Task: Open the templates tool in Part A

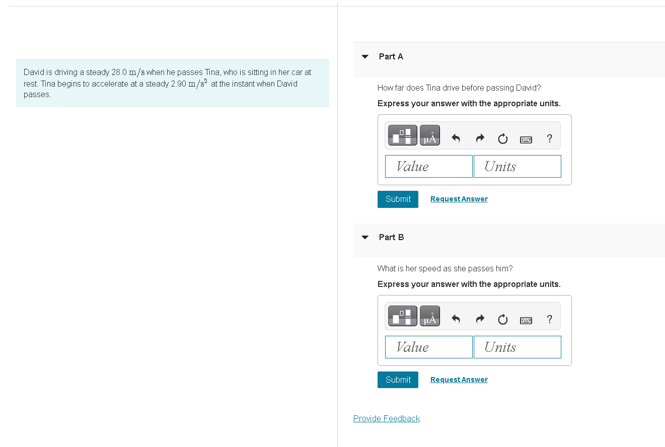Action: point(403,135)
